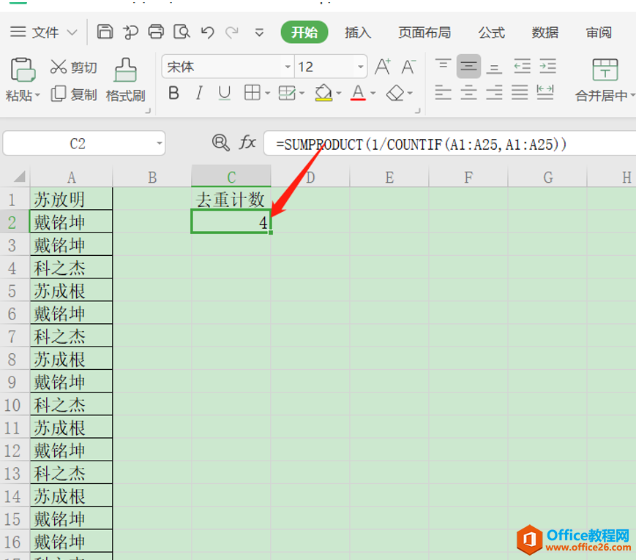Open the 文件 menu
The image size is (636, 560).
pos(45,33)
